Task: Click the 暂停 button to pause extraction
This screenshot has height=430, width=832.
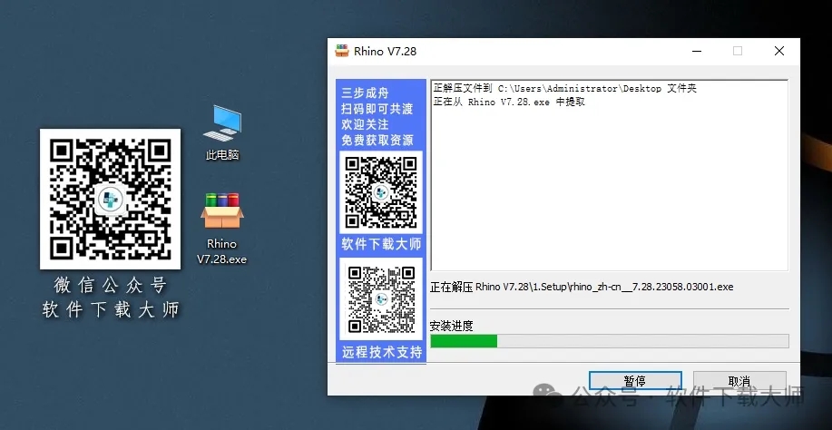Action: tap(635, 381)
